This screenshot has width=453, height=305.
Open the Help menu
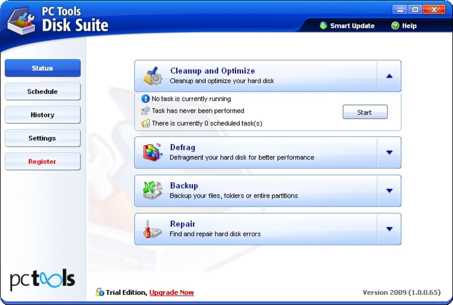click(x=404, y=26)
